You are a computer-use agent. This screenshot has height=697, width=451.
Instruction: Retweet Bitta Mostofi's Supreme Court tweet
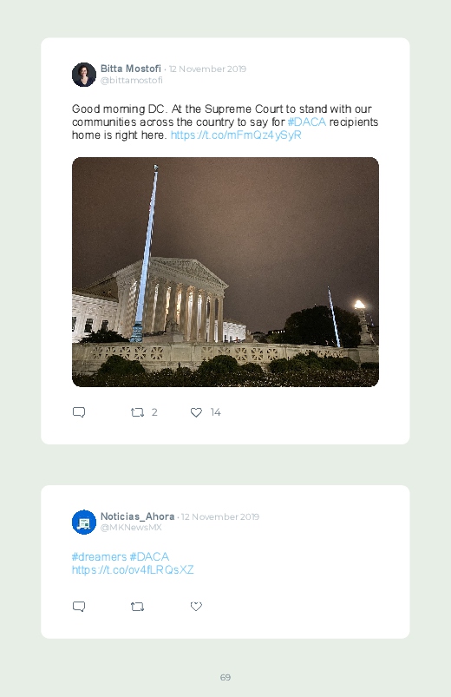[x=137, y=412]
